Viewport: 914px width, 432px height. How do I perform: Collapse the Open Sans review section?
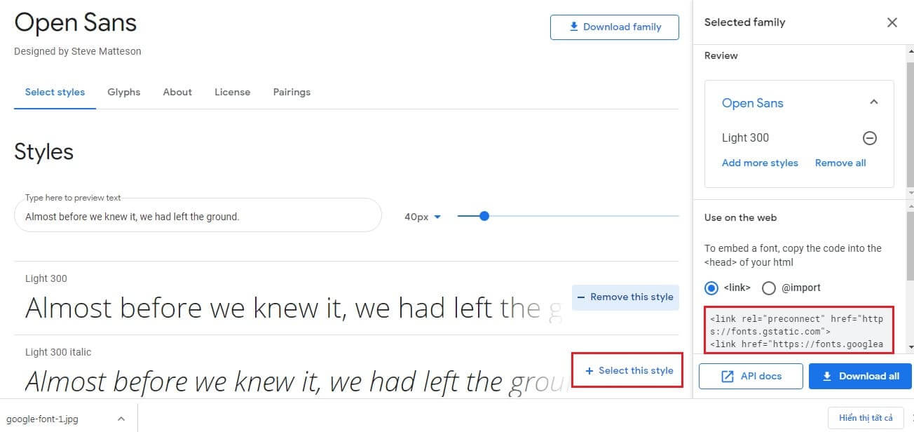[874, 102]
